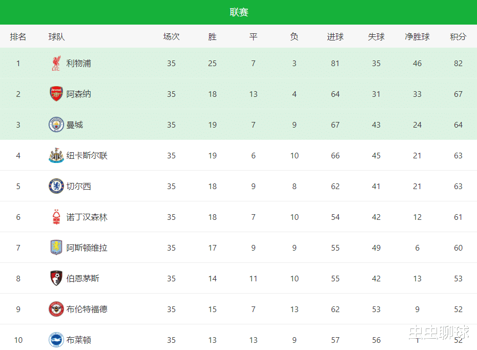Click the Bournemouth club crest icon

56,279
